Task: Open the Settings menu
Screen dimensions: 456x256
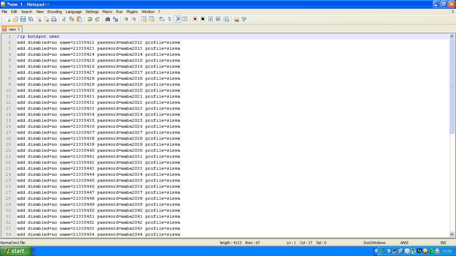Action: pyautogui.click(x=92, y=12)
